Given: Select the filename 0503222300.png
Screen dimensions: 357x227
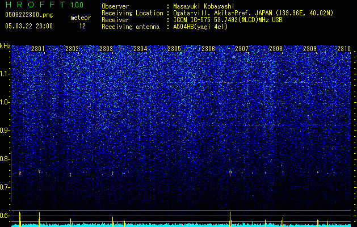Looking at the screenshot, I should tap(29, 15).
